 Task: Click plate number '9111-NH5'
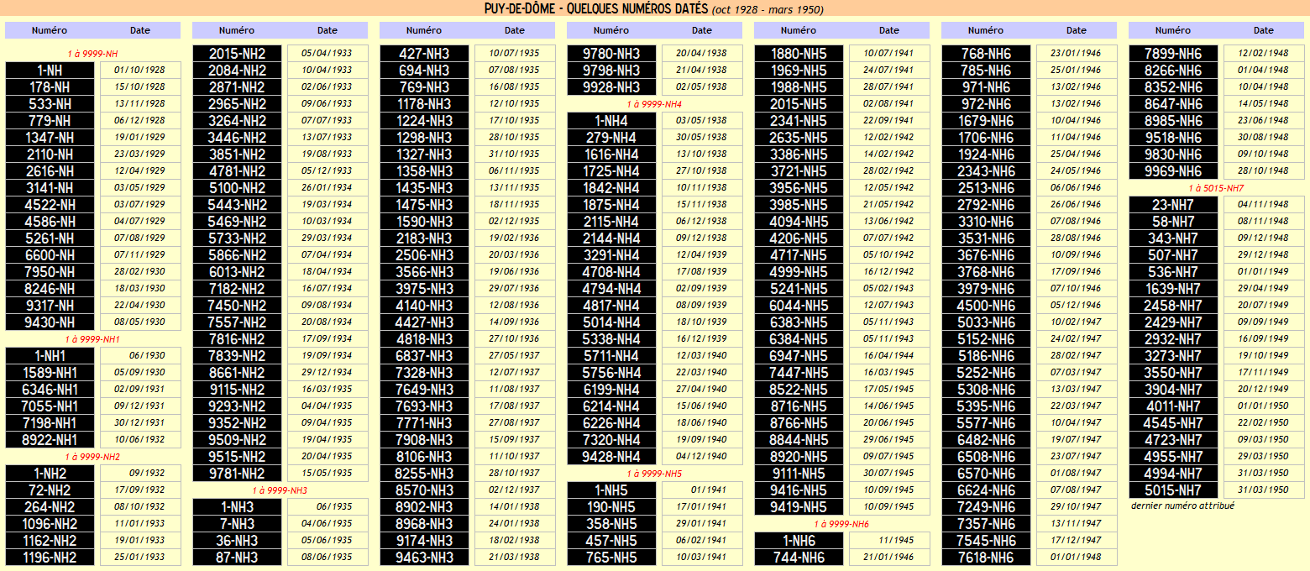(x=799, y=474)
